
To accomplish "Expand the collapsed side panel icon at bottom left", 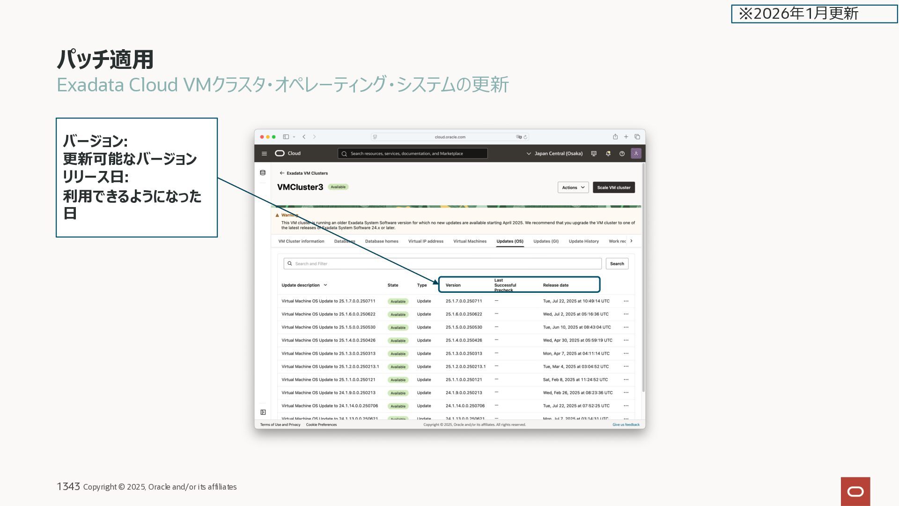I will click(x=263, y=412).
